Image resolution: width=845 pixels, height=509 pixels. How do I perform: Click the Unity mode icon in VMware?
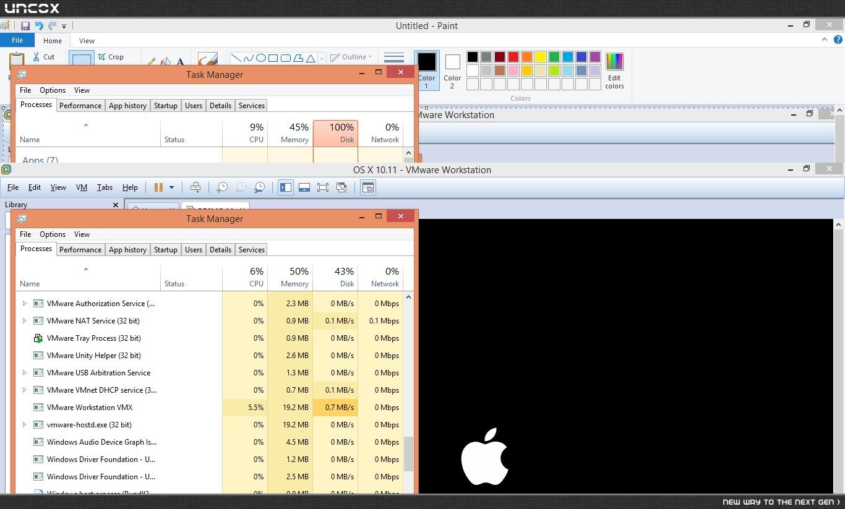(341, 187)
